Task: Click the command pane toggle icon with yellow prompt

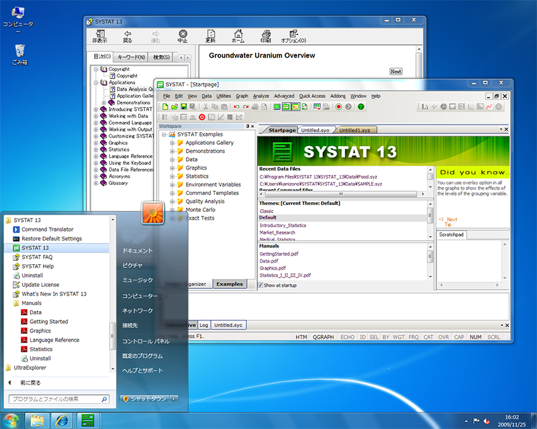Action: coord(295,107)
